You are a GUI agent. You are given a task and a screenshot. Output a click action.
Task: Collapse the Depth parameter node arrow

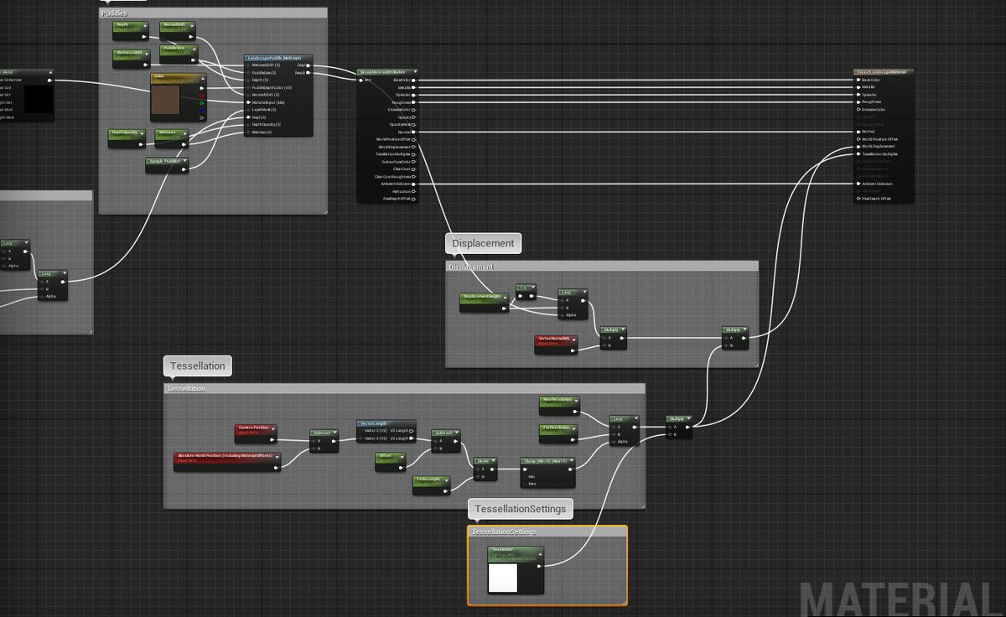(x=145, y=26)
